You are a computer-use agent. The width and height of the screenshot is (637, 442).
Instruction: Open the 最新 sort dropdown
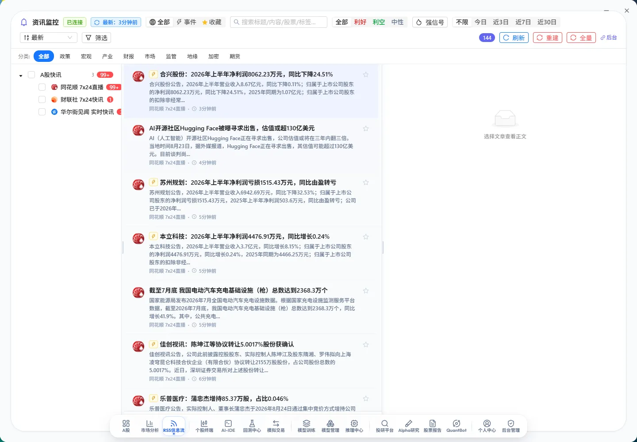(x=49, y=38)
